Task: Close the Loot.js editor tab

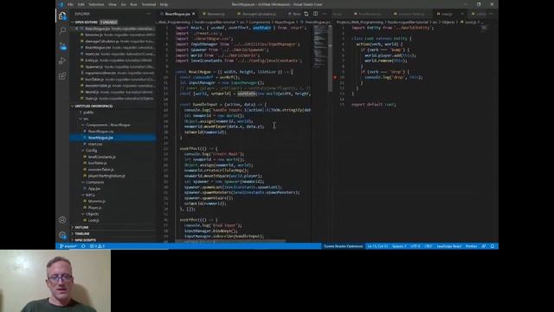Action: (462, 14)
